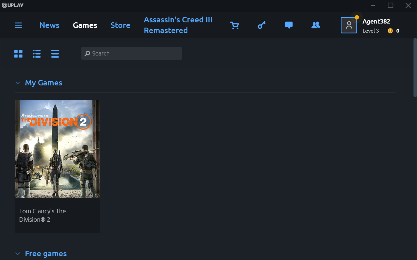Minimize the Uplay window
The image size is (417, 260).
click(373, 6)
